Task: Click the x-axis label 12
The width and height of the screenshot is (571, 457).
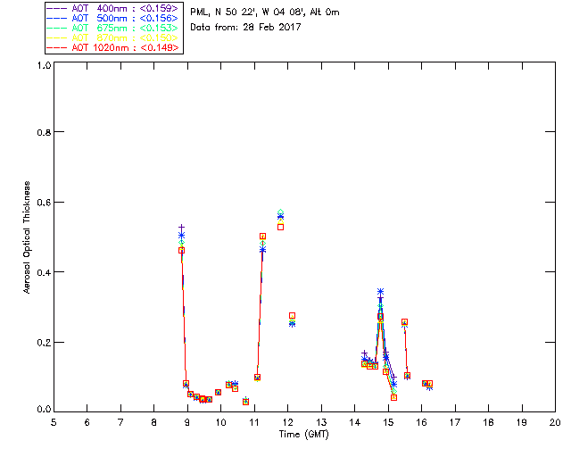Action: click(287, 422)
